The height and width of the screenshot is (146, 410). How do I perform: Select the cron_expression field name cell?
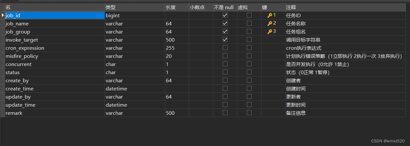pyautogui.click(x=55, y=48)
